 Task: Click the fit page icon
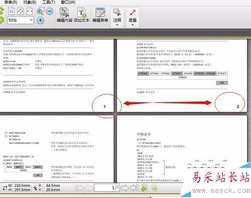tap(21, 11)
